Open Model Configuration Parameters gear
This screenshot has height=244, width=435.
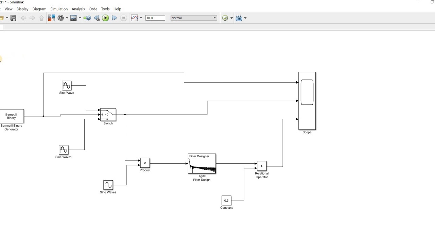61,18
